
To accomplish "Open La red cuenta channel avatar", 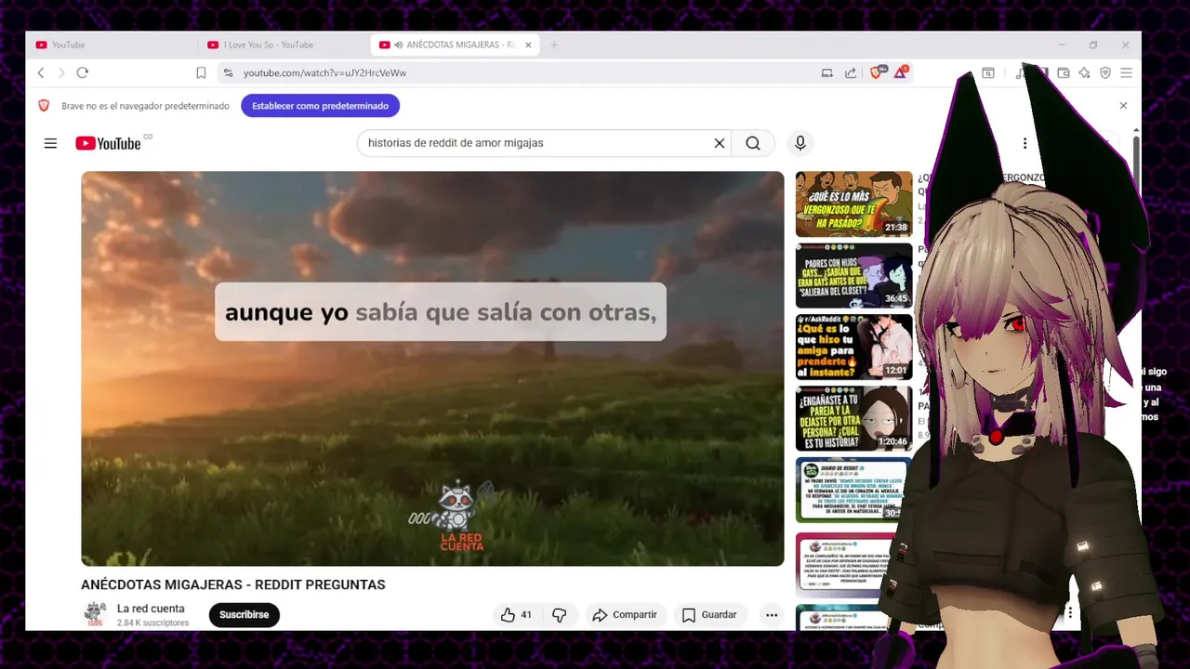I will [95, 614].
